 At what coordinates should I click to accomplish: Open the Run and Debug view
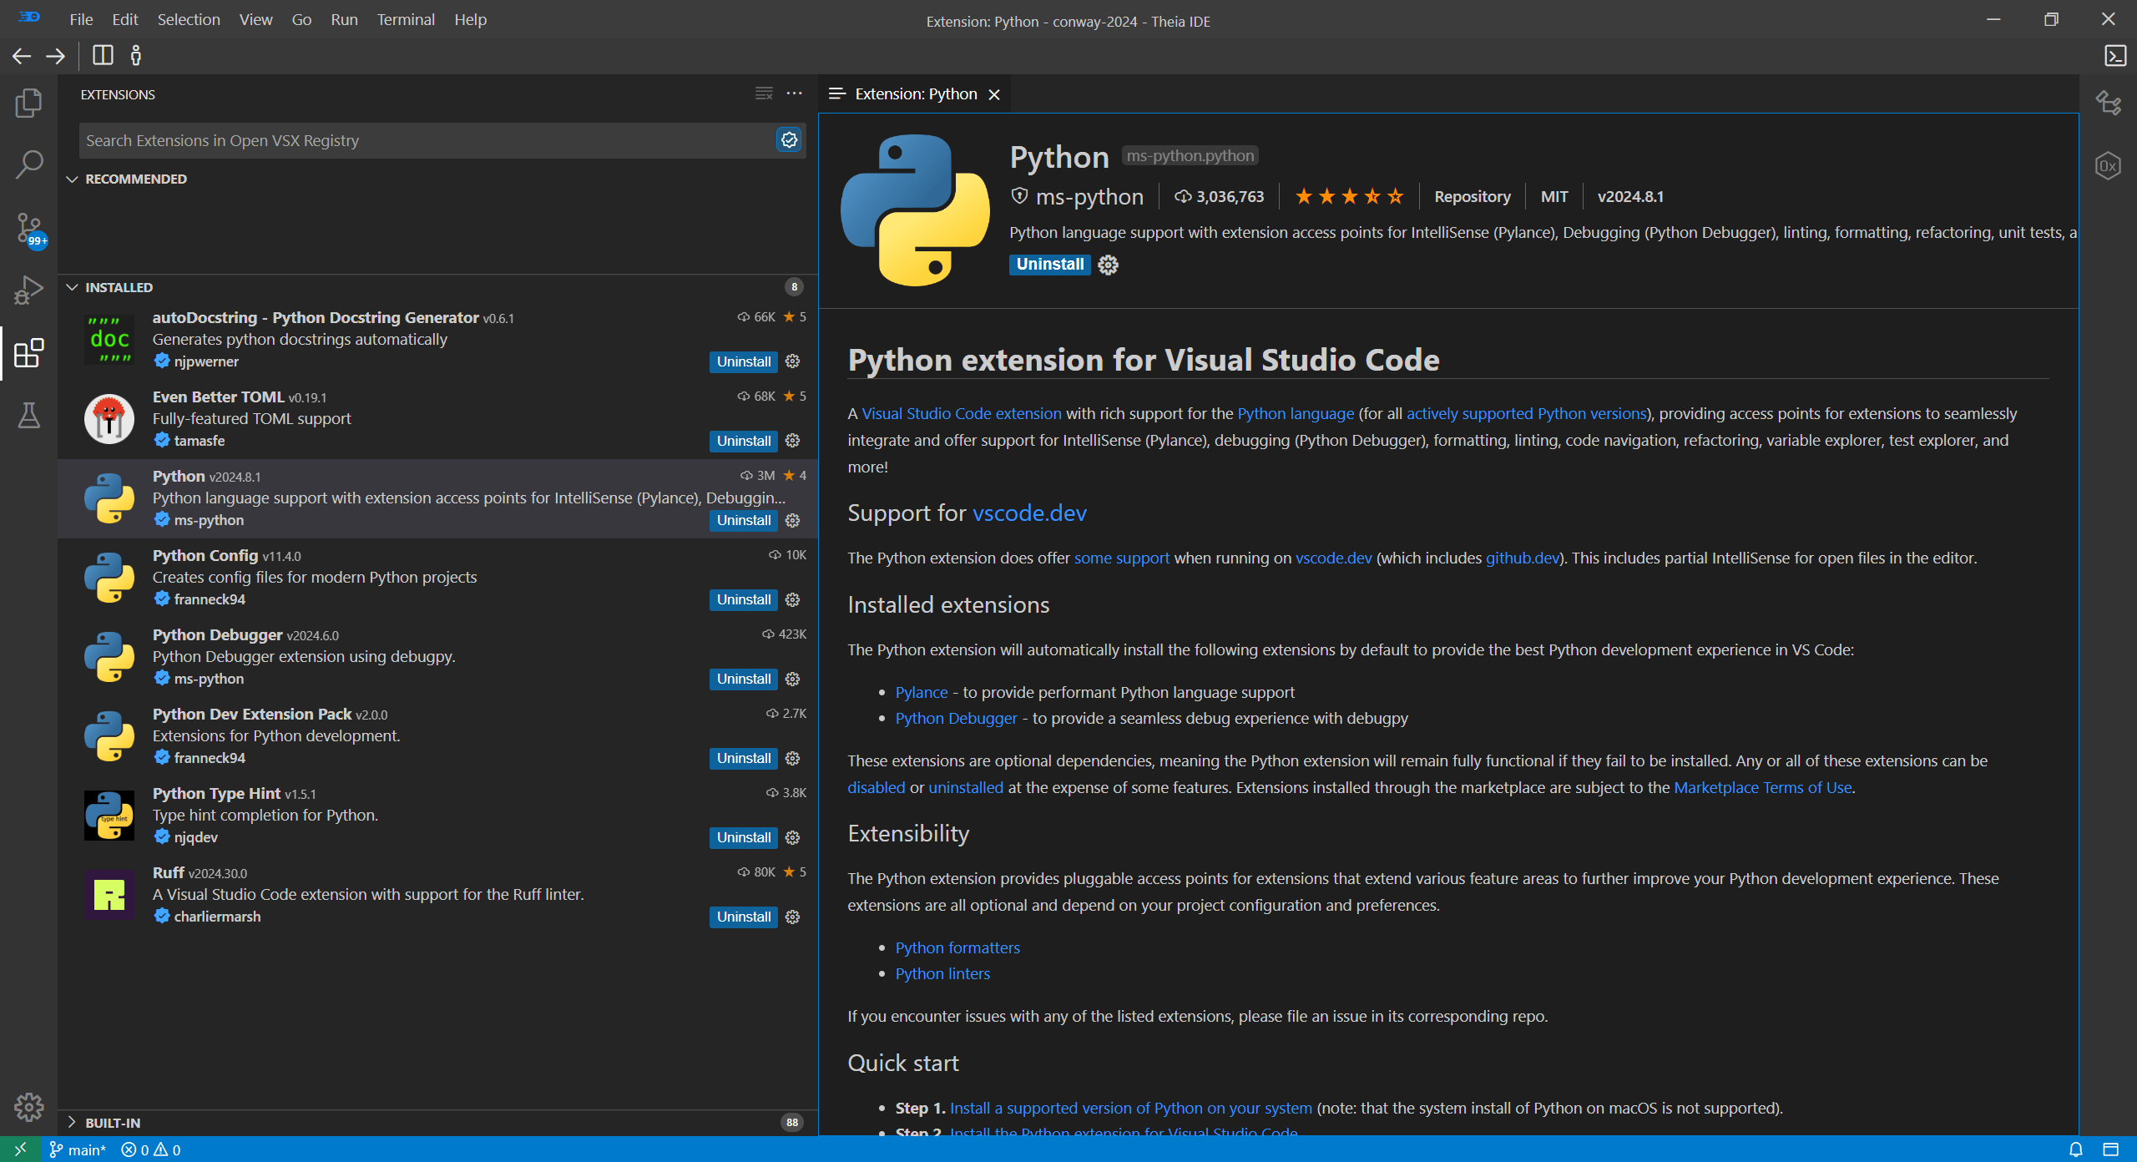click(x=29, y=290)
